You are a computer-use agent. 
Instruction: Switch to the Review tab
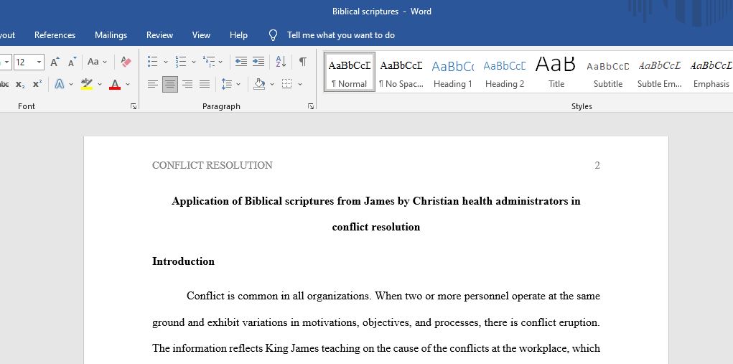(159, 35)
